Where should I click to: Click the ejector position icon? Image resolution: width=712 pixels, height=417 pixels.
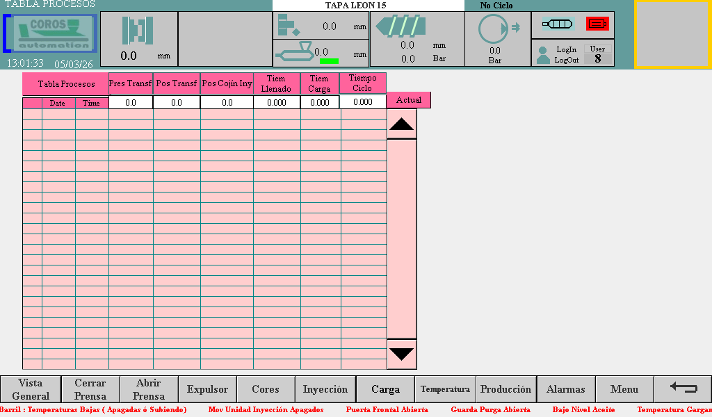288,26
